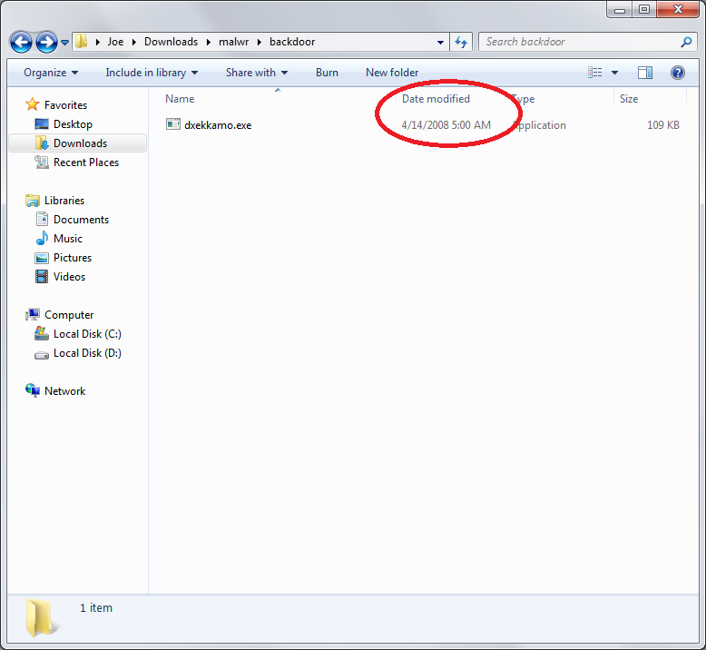
Task: Open Local Disk (D:)
Action: click(87, 353)
